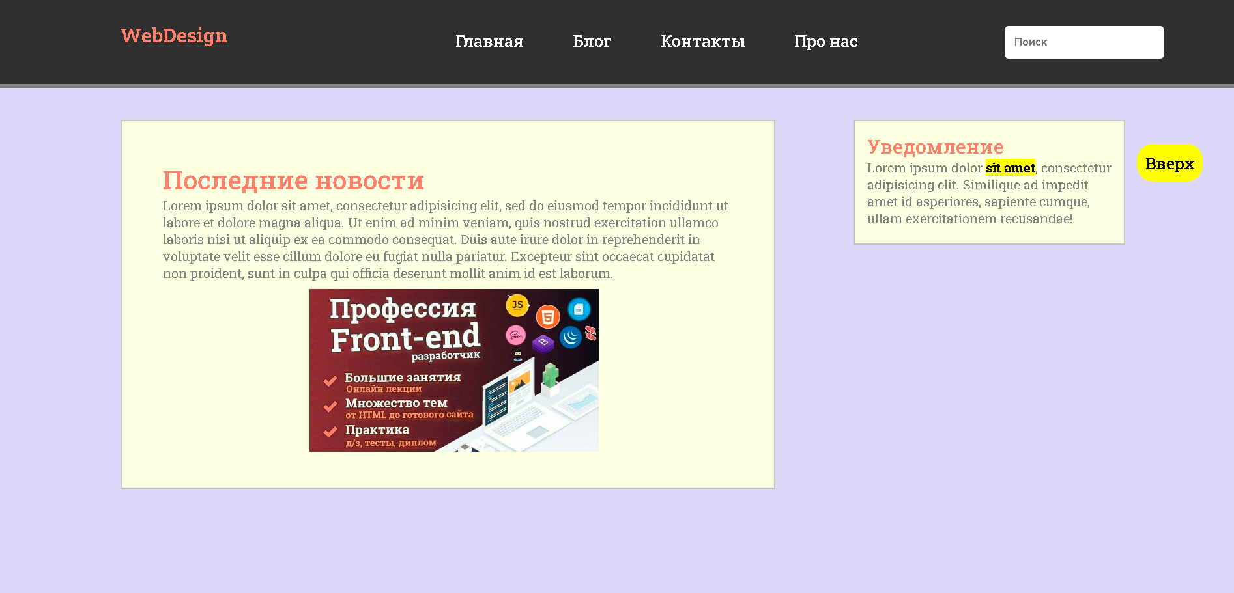The image size is (1234, 593).
Task: Click the Уведомление notification heading
Action: point(935,147)
